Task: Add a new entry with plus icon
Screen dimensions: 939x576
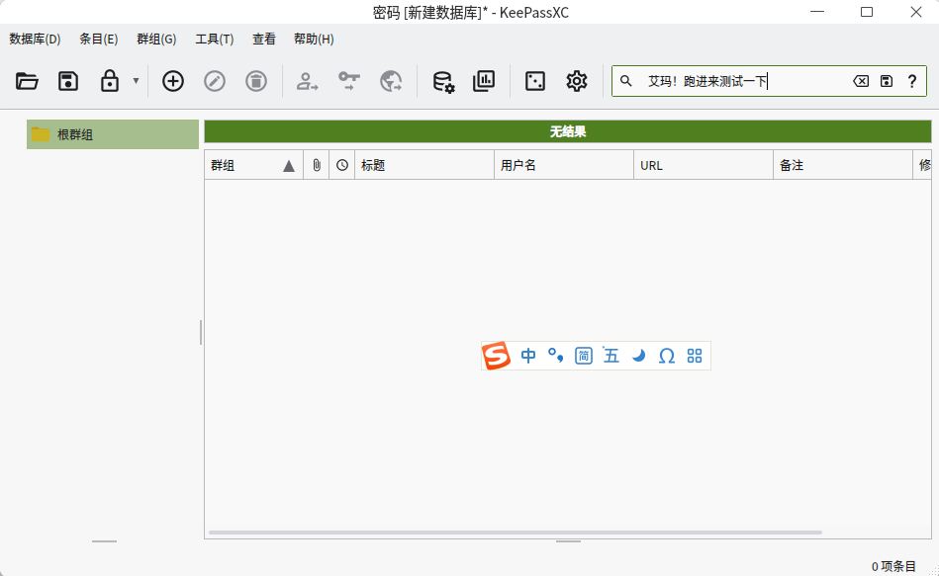Action: click(173, 81)
